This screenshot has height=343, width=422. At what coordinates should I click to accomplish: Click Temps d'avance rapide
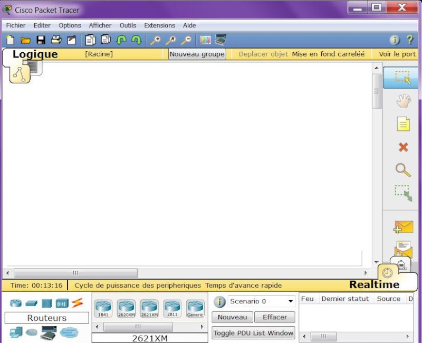(244, 285)
